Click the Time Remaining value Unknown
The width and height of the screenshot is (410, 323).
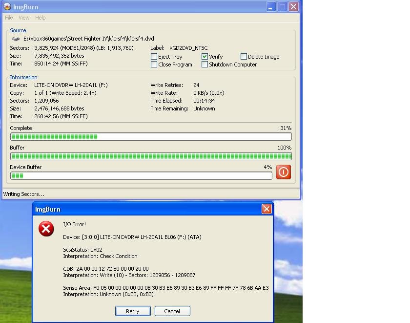(x=204, y=108)
